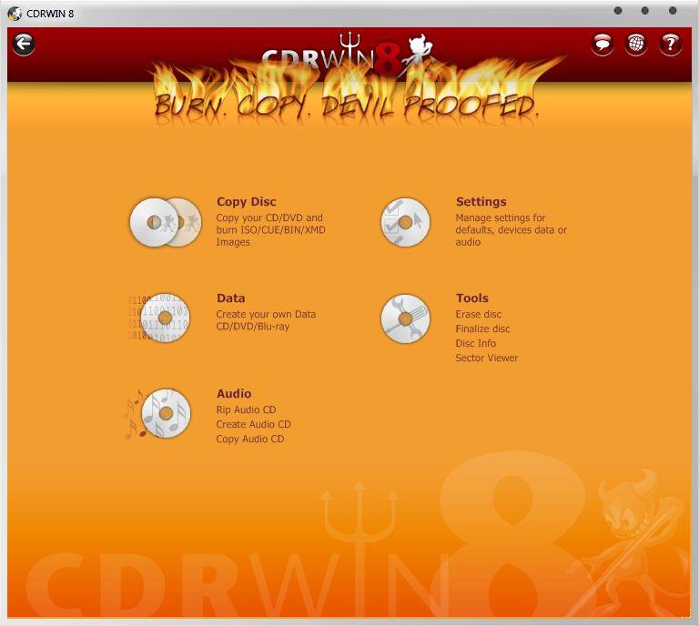
Task: Select Finalize disc under Tools
Action: 482,328
